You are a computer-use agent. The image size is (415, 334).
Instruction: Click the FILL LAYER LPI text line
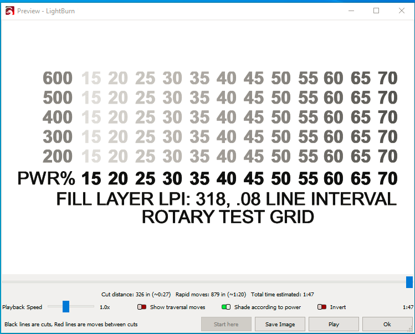click(226, 199)
